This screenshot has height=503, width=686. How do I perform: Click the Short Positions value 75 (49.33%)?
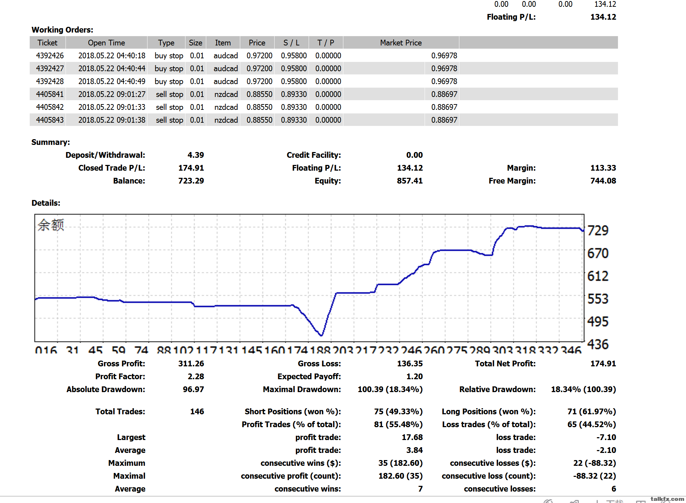click(x=398, y=411)
